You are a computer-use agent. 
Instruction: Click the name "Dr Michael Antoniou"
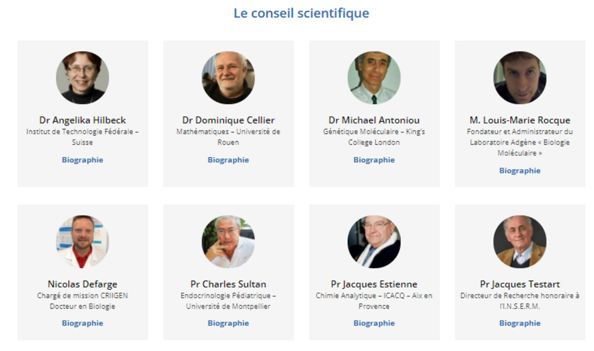[x=374, y=120]
